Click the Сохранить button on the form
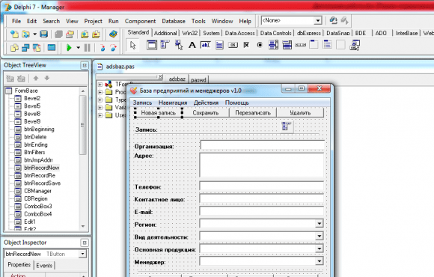This screenshot has height=277, width=434. 206,113
